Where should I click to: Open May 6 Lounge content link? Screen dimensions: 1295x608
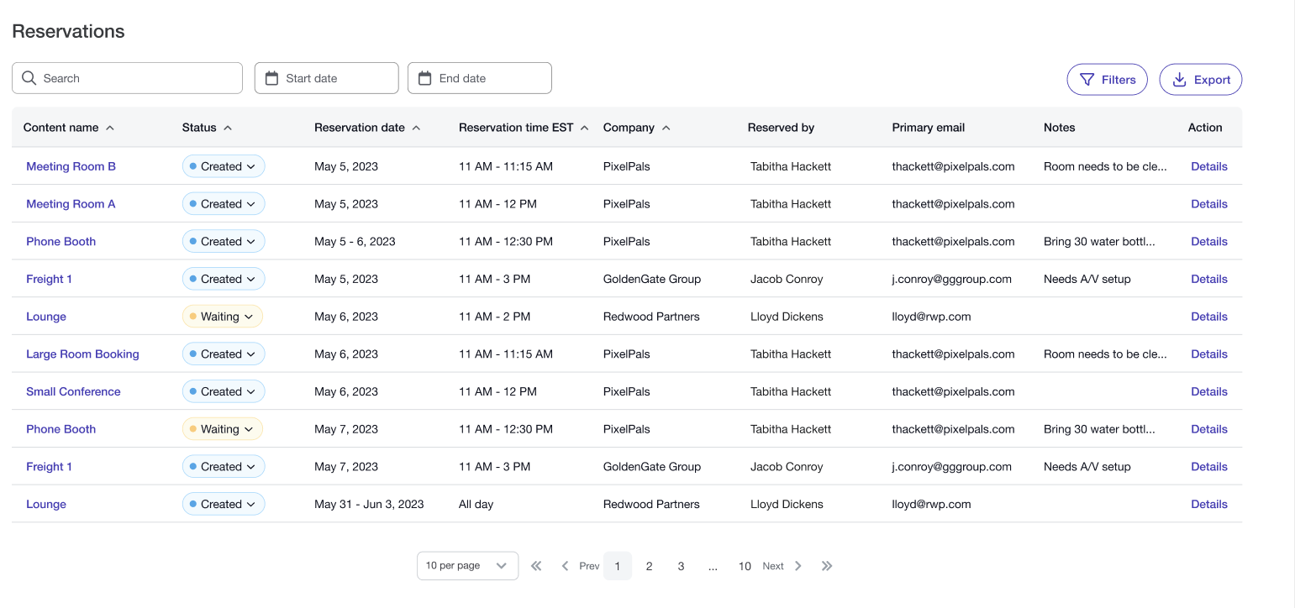click(x=46, y=317)
